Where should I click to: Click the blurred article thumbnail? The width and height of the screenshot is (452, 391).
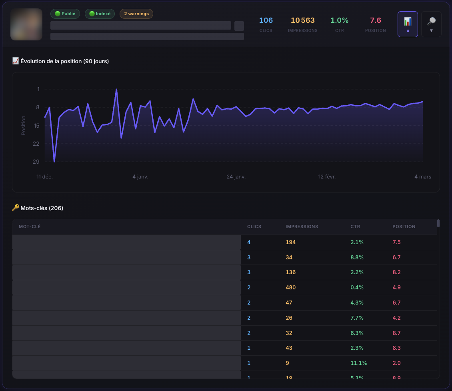click(26, 24)
